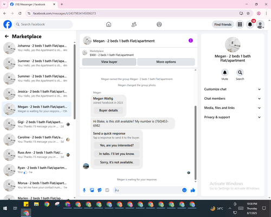Image resolution: width=271 pixels, height=217 pixels.
Task: Click the More options button
Action: [x=166, y=62]
